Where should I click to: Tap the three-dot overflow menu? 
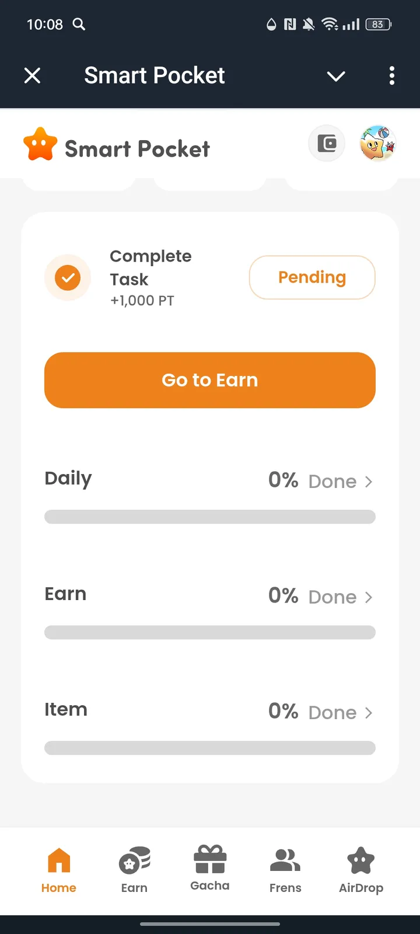point(391,75)
